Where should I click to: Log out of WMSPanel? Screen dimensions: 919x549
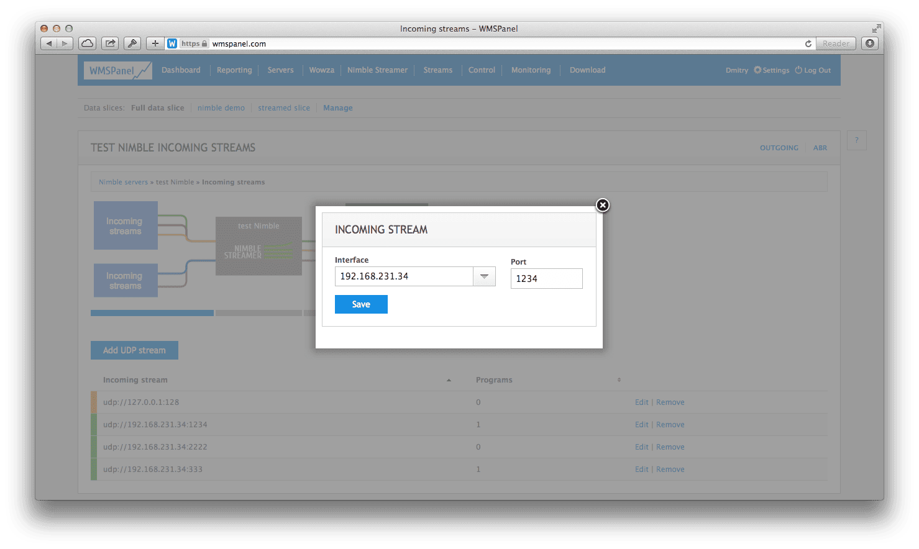813,70
